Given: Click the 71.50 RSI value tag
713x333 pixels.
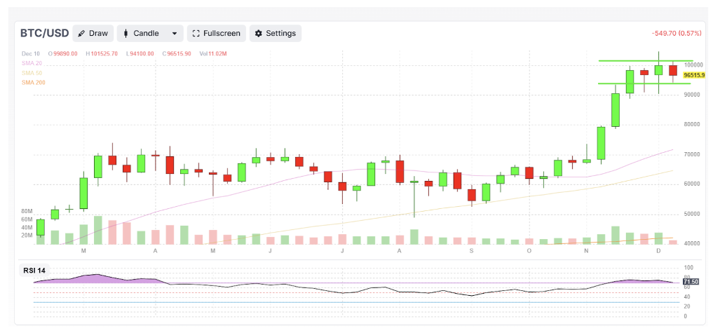Looking at the screenshot, I should (x=691, y=282).
